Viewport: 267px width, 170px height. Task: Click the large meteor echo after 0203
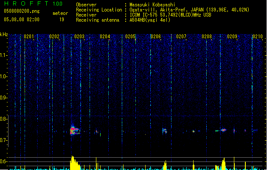pyautogui.click(x=75, y=130)
